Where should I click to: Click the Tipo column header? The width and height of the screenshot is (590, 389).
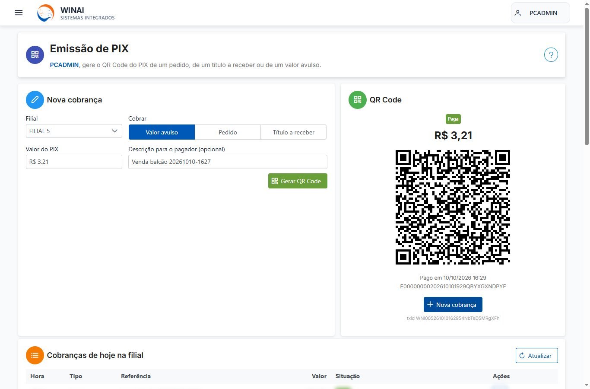click(76, 376)
